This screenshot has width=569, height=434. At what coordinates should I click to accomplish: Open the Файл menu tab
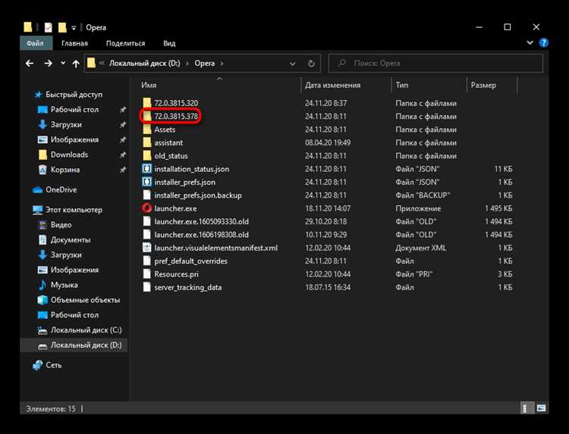click(35, 43)
